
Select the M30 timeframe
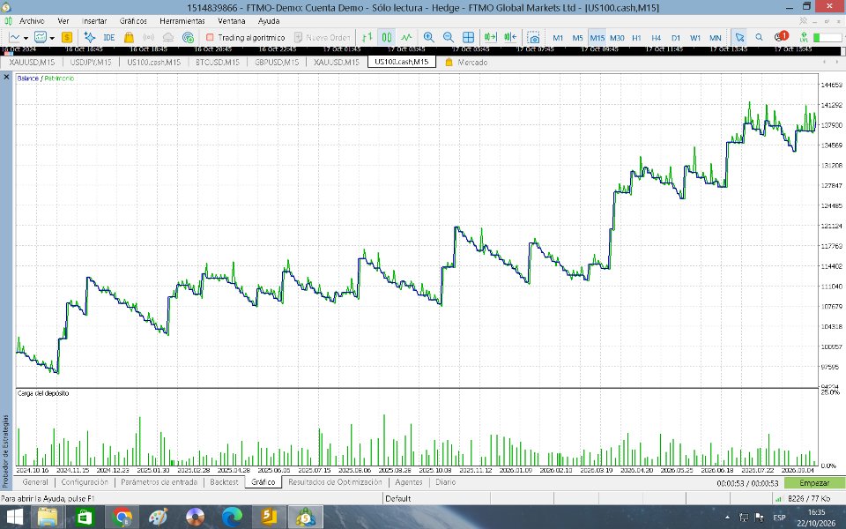pyautogui.click(x=617, y=38)
